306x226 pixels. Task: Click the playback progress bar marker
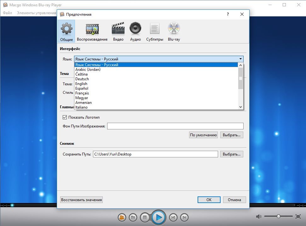click(x=12, y=205)
